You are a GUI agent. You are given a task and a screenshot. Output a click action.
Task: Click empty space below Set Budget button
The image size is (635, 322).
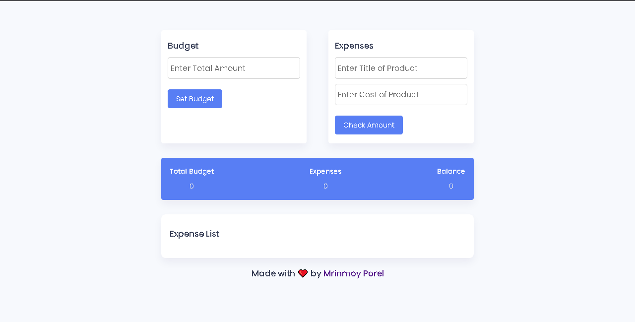tap(234, 126)
